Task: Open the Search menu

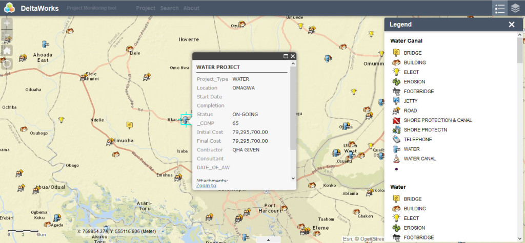Action: [169, 8]
